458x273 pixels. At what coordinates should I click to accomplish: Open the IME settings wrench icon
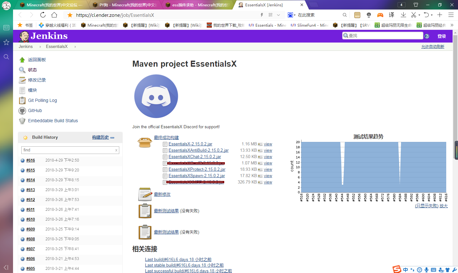click(x=455, y=270)
